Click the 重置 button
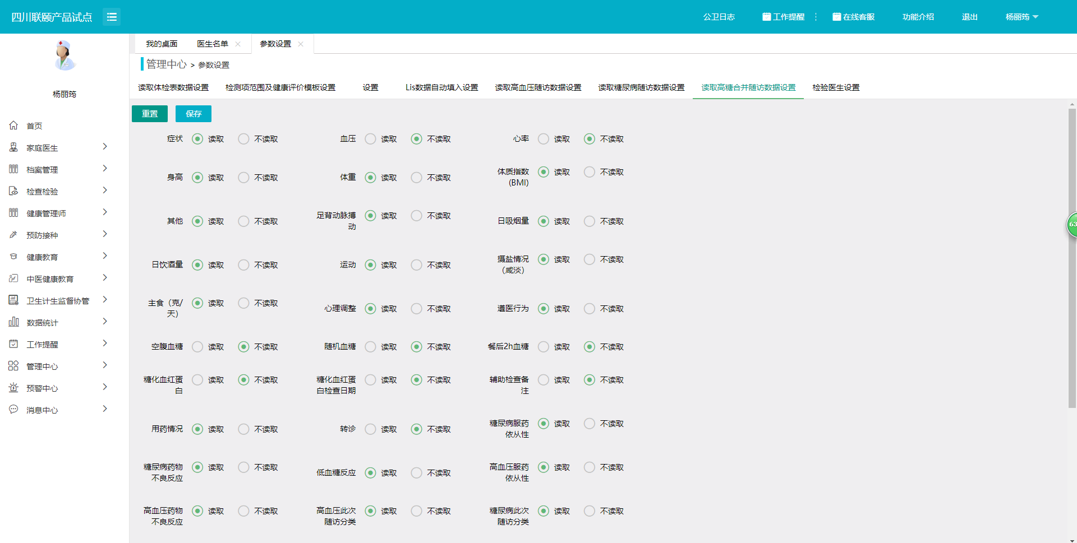This screenshot has width=1077, height=543. pyautogui.click(x=150, y=114)
